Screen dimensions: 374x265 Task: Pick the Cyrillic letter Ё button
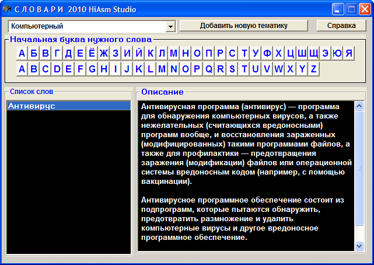click(92, 54)
